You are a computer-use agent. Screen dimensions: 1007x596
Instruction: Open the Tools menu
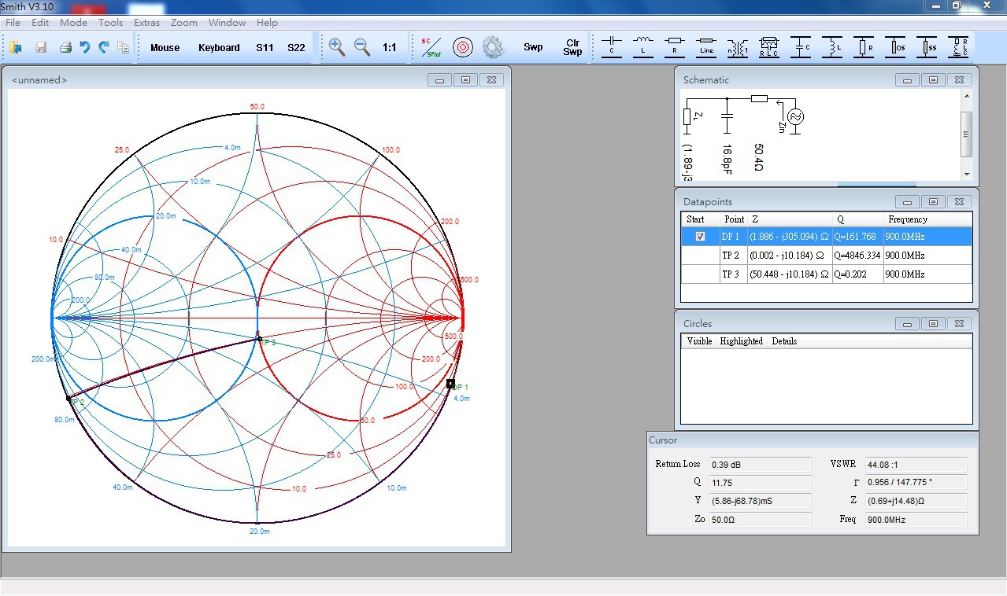(110, 23)
